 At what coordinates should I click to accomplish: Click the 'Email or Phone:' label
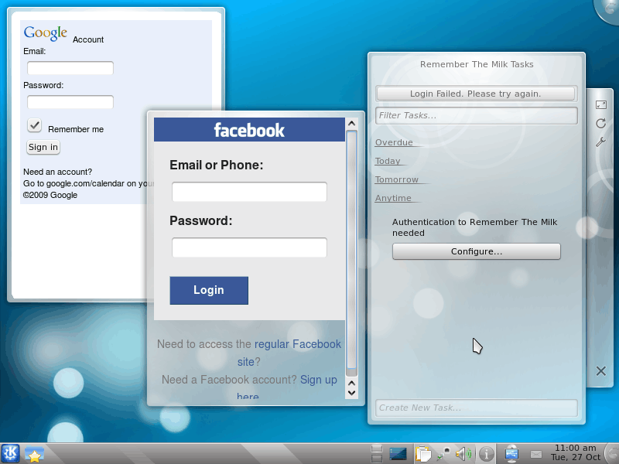[x=217, y=165]
